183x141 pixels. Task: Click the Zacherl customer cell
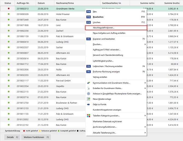click(60, 31)
